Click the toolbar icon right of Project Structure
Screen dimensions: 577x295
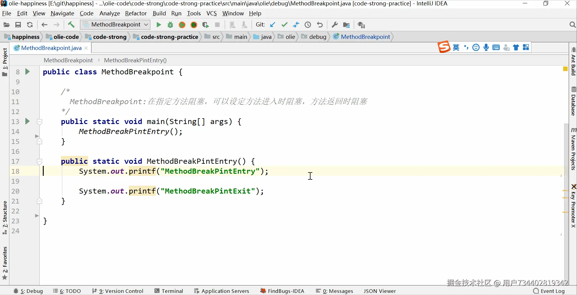(x=361, y=25)
